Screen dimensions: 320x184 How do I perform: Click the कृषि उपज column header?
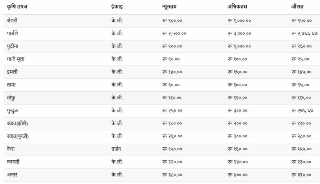17,7
